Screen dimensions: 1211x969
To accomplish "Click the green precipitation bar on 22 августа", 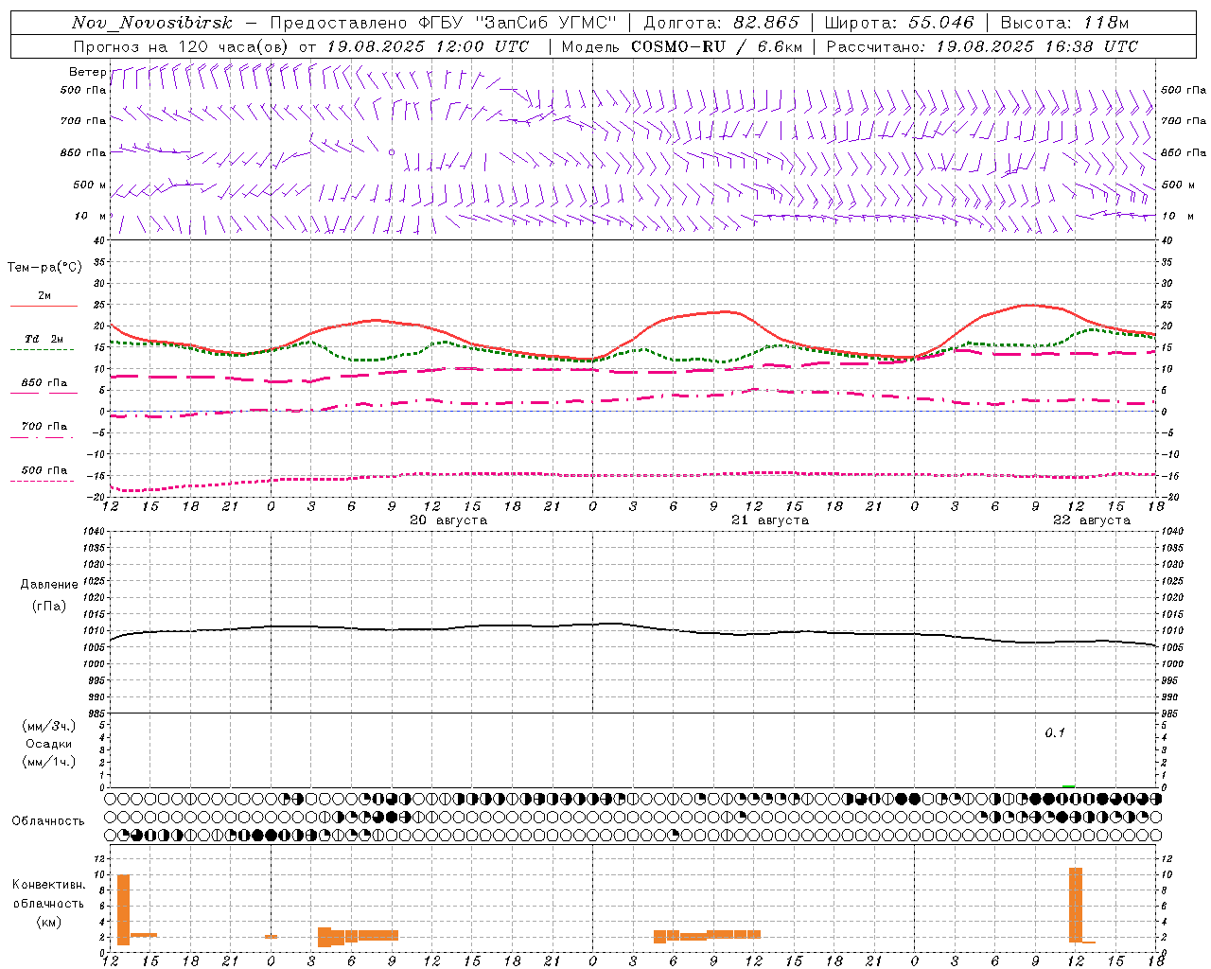I will [1069, 786].
